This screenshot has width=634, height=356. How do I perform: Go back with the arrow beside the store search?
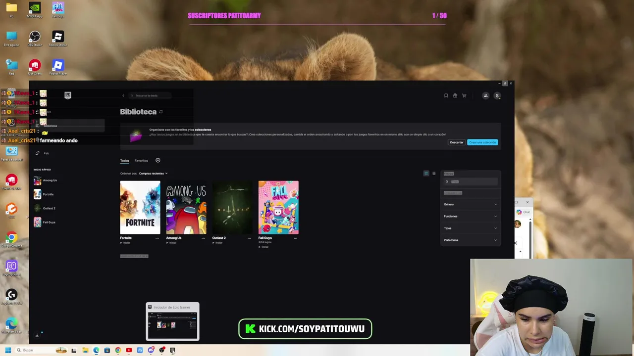point(123,95)
